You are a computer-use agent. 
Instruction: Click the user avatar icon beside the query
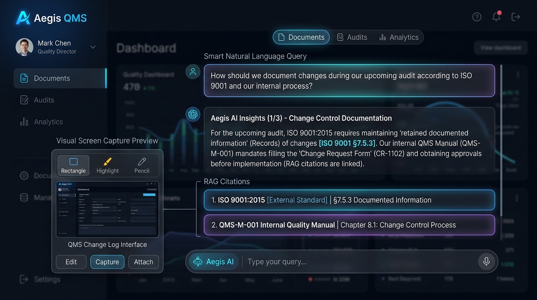pyautogui.click(x=193, y=72)
